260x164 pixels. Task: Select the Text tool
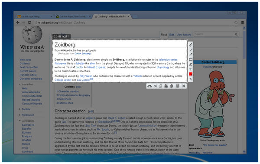pyautogui.click(x=191, y=69)
